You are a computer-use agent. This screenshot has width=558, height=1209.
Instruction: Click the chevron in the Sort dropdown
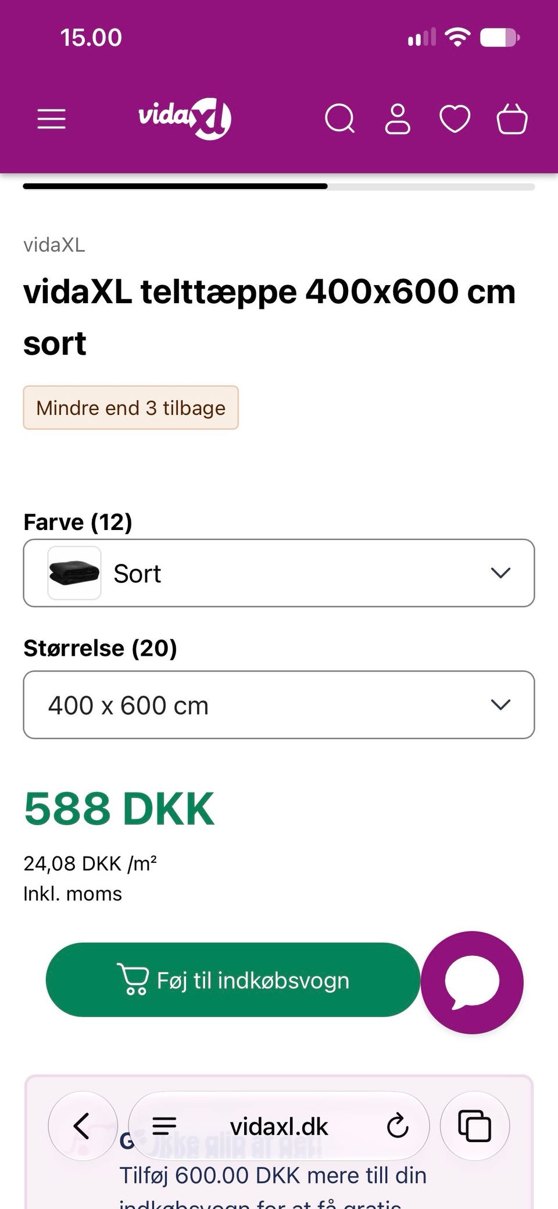pos(500,573)
